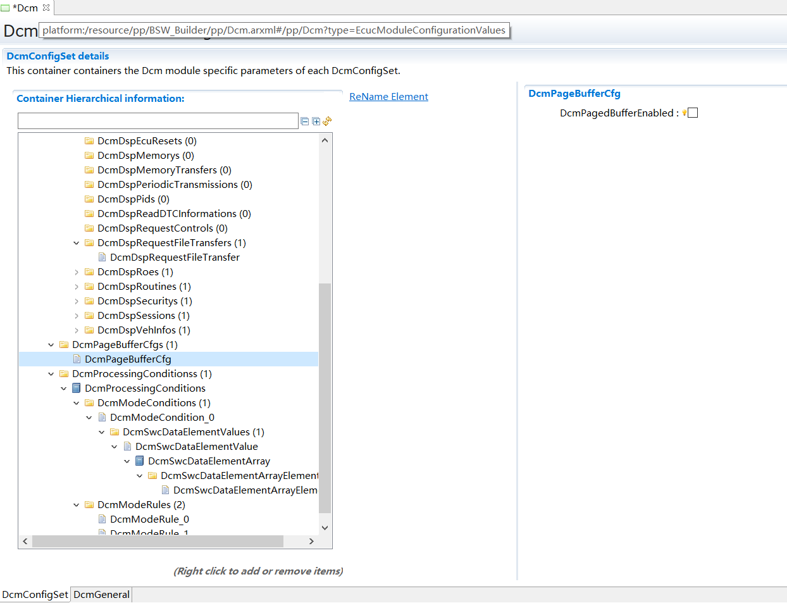Click the hint bulb beside DcmPagedBufferEnabled
Screen dimensions: 787x603
pos(684,113)
